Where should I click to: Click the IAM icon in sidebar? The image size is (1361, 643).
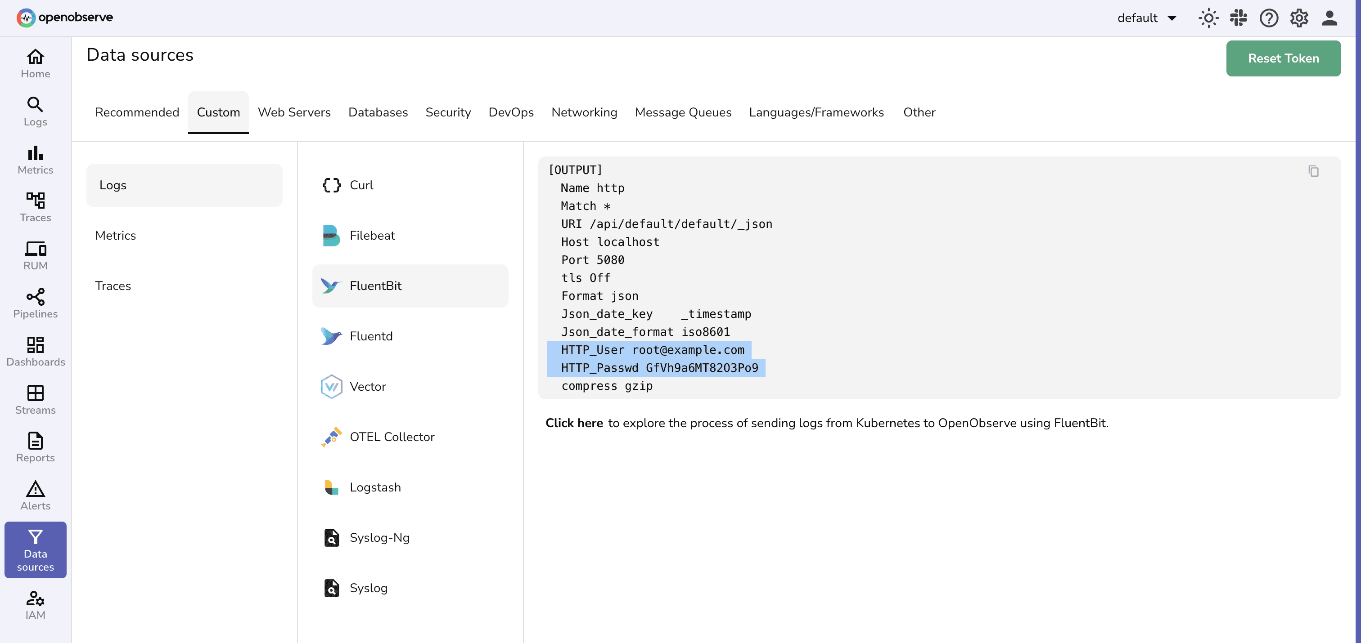pos(35,604)
